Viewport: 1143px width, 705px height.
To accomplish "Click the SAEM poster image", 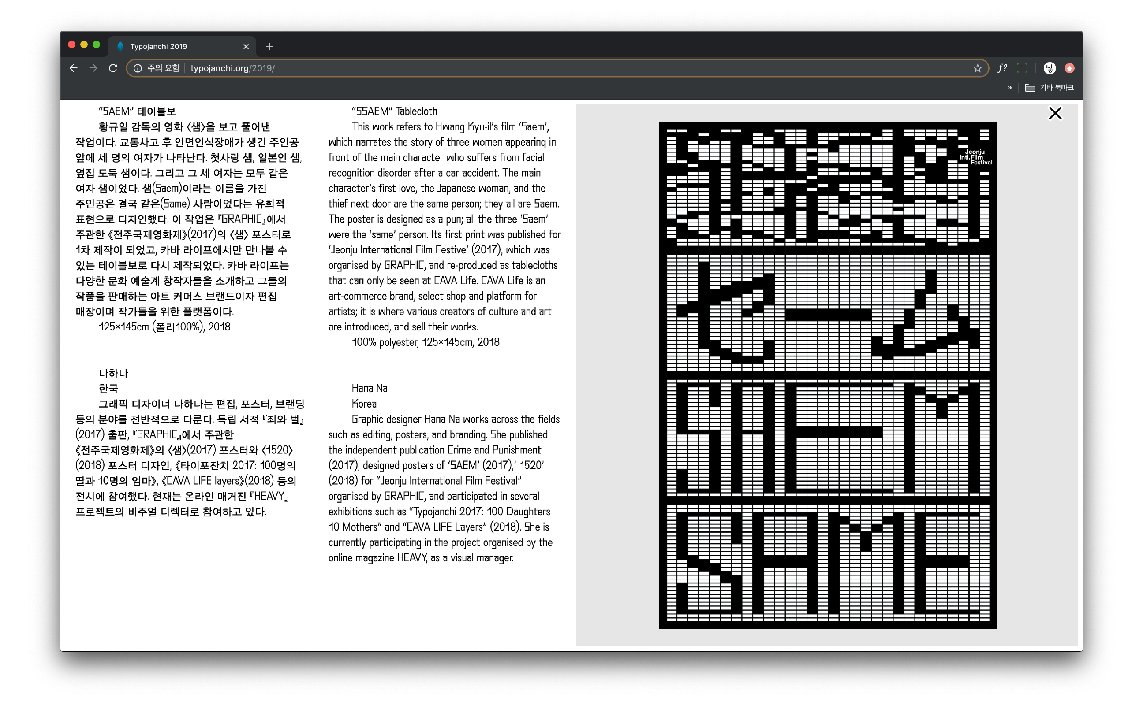I will [828, 375].
